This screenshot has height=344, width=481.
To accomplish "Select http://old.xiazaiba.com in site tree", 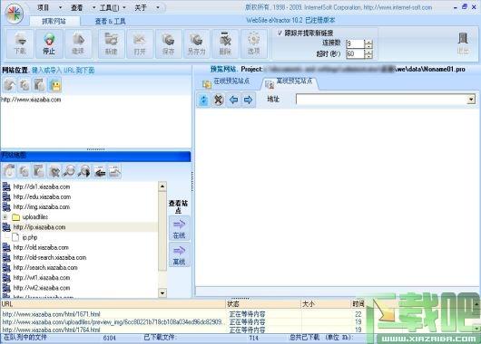I will [x=41, y=247].
